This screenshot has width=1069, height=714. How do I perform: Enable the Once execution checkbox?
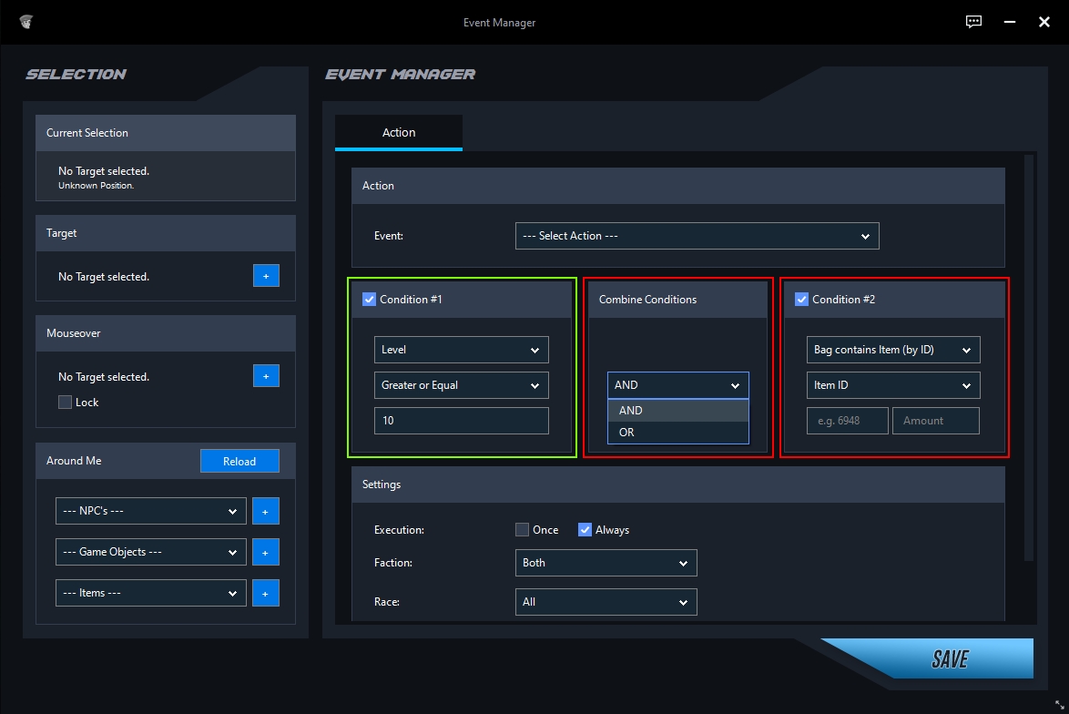pyautogui.click(x=522, y=529)
